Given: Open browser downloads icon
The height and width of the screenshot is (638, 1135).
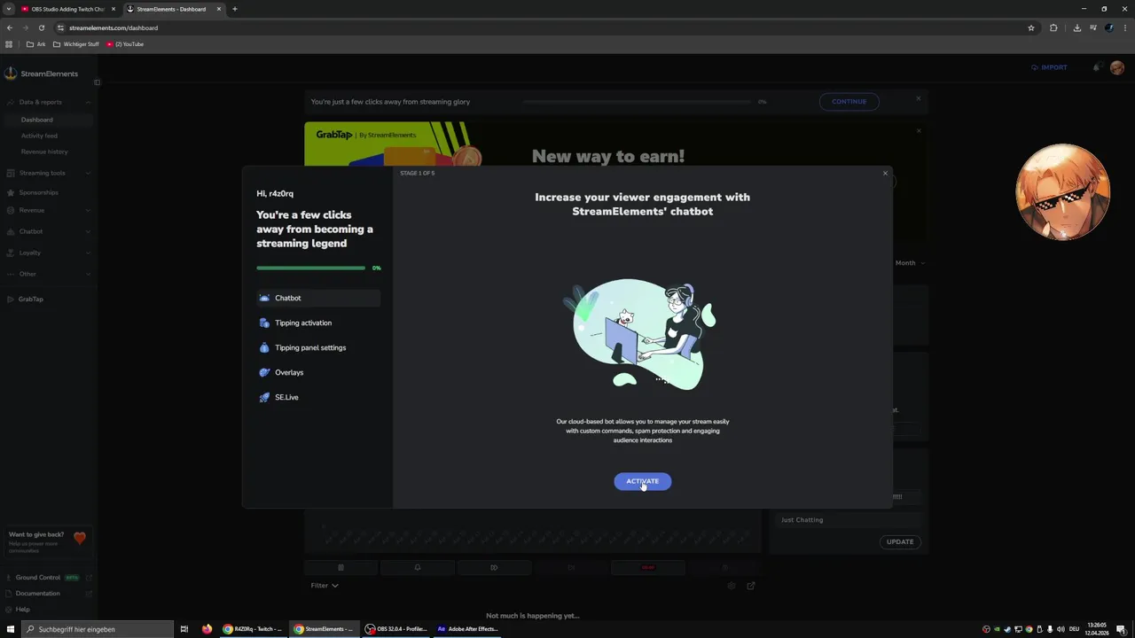Looking at the screenshot, I should (x=1076, y=27).
